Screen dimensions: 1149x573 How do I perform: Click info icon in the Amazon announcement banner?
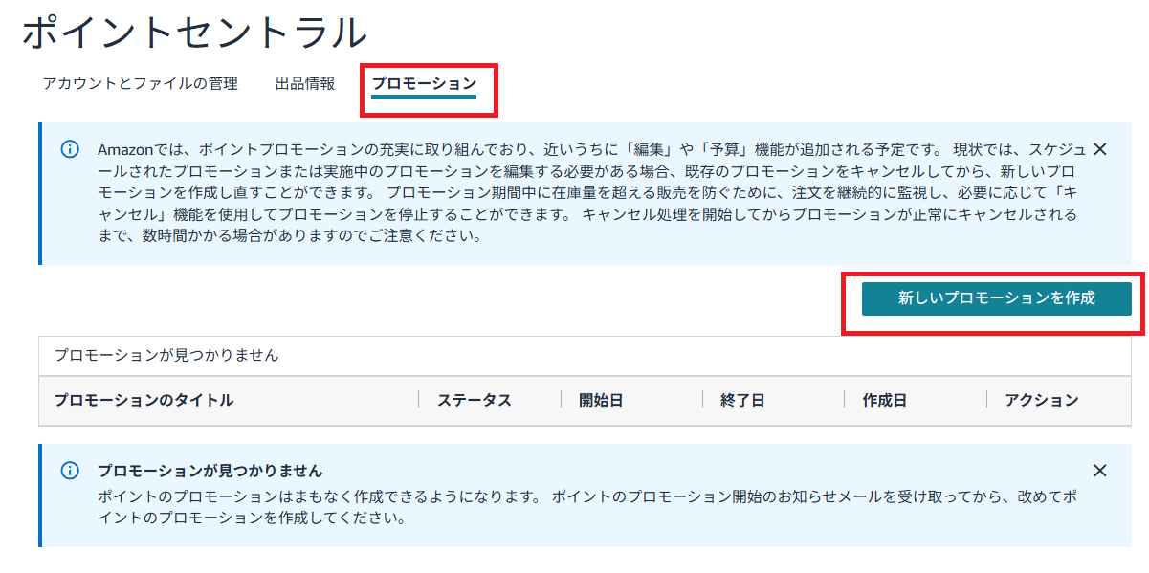tap(70, 149)
